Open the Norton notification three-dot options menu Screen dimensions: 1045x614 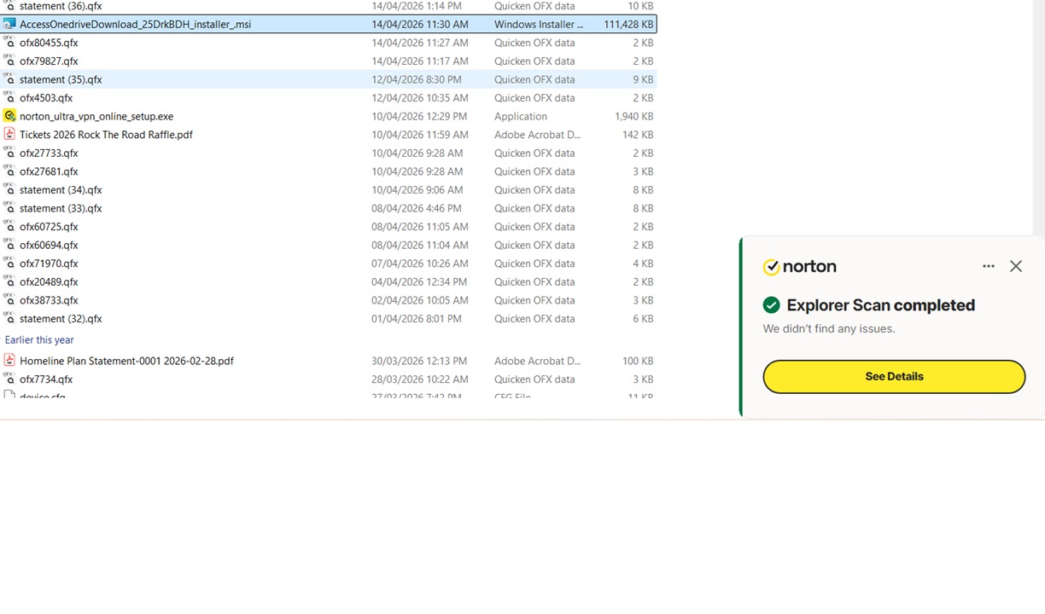[989, 266]
